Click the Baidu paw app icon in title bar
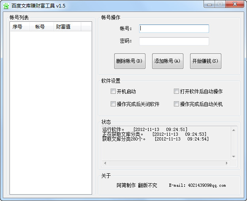The image size is (247, 201). [x=6, y=6]
